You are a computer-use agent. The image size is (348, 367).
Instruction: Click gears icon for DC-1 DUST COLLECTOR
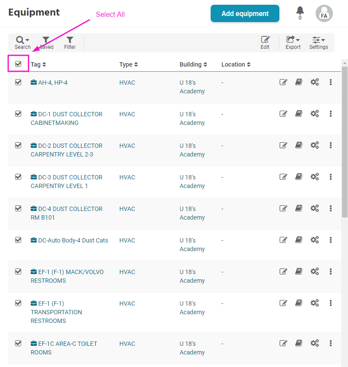click(315, 114)
